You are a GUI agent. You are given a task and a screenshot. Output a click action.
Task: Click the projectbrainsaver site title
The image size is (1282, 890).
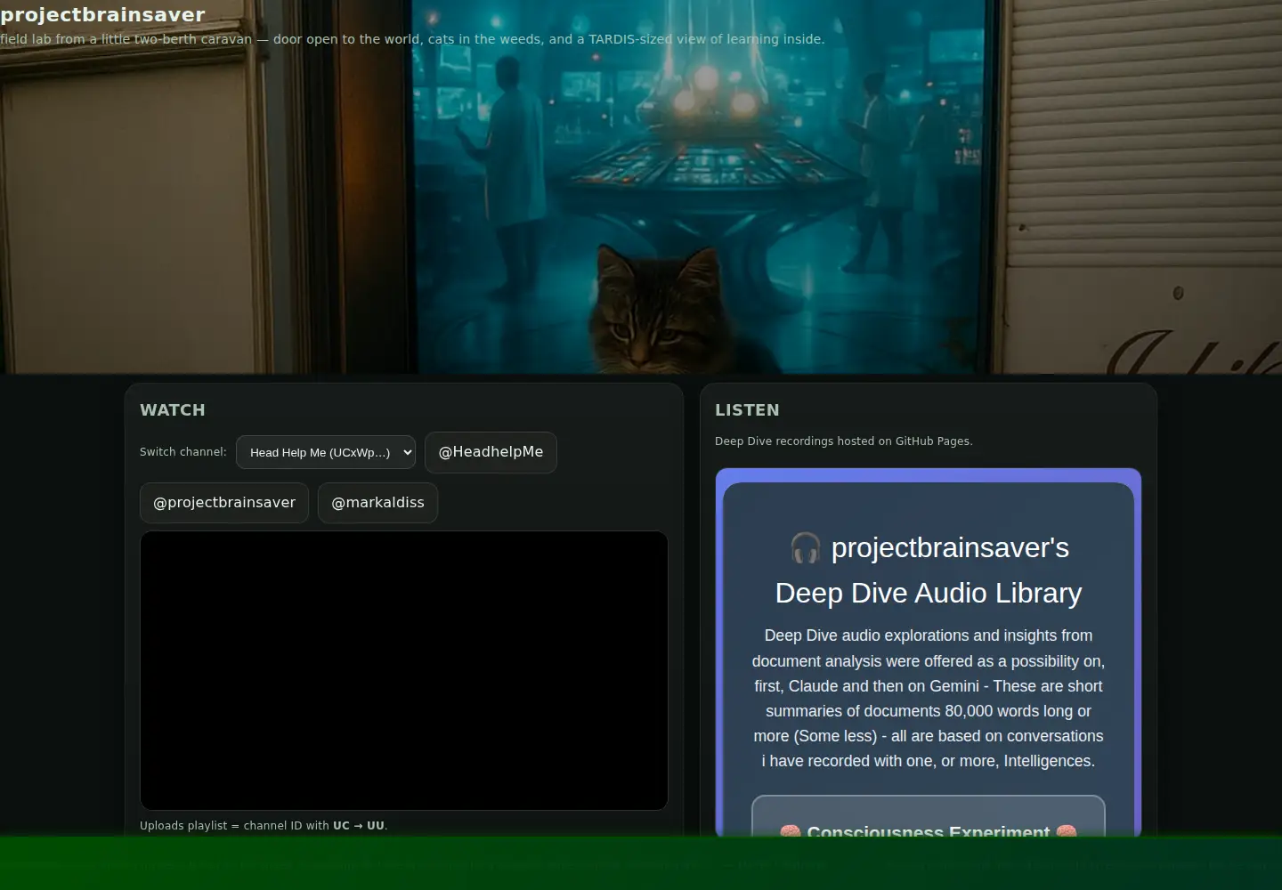102,14
